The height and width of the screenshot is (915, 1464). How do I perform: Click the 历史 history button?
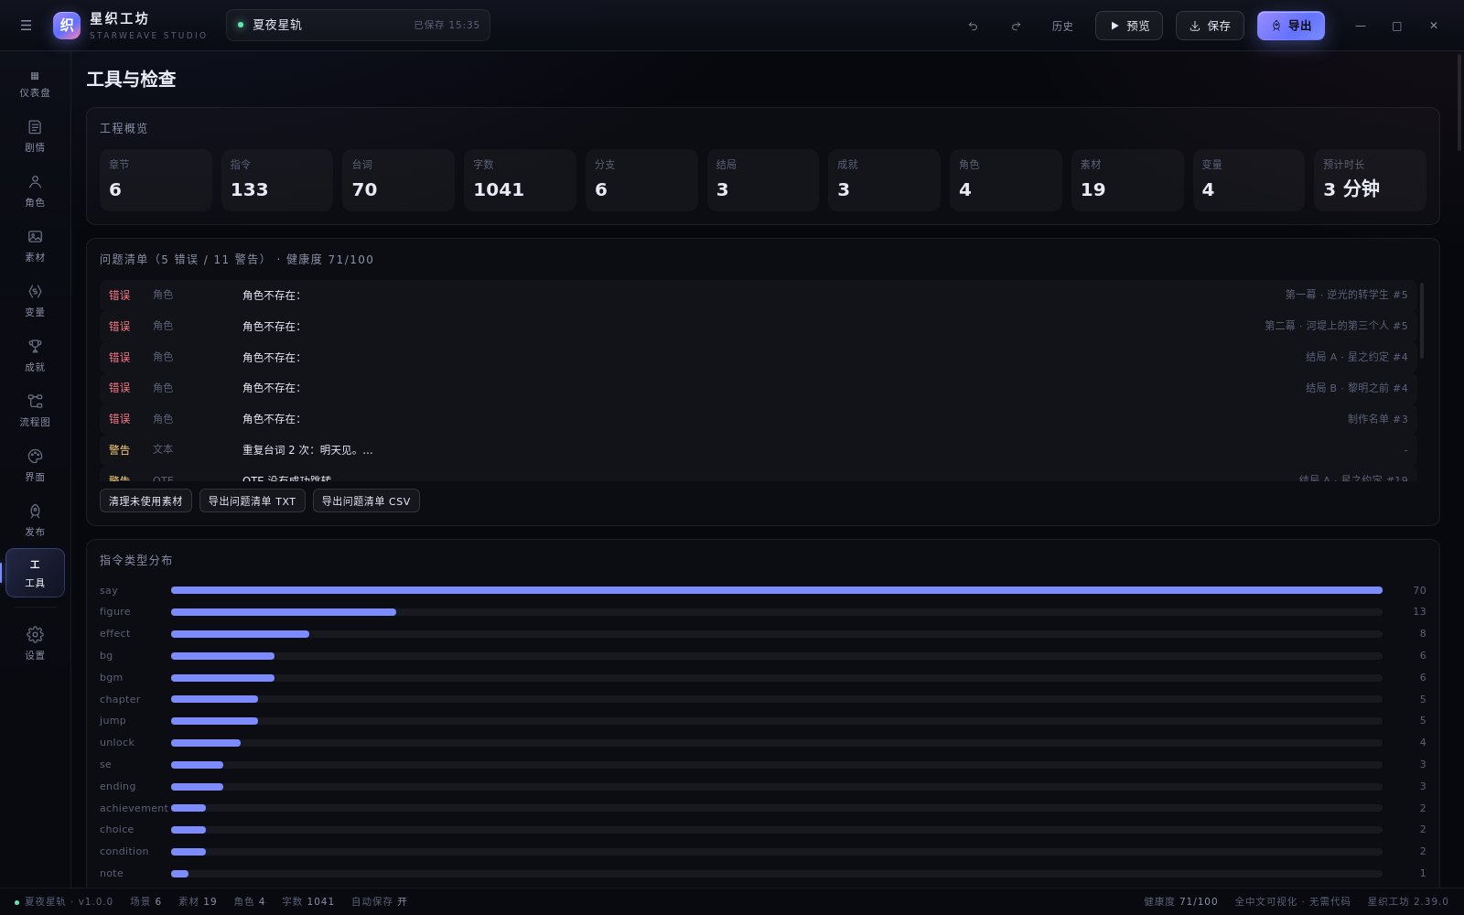[1062, 26]
